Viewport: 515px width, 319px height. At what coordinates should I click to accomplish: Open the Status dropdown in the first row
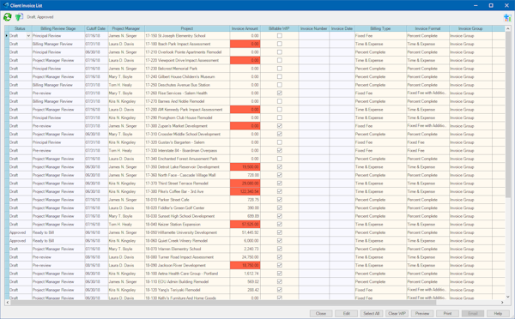coord(28,36)
